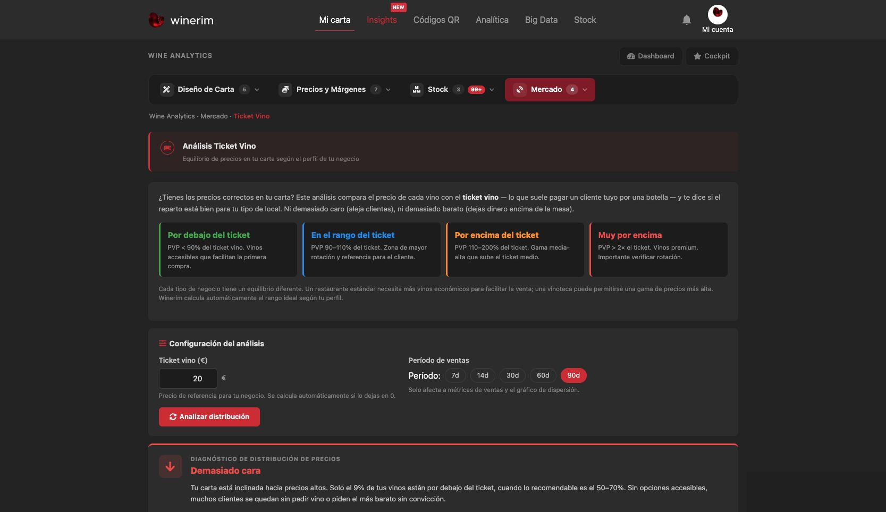Expand the Diseño de Carta chevron
Image resolution: width=886 pixels, height=512 pixels.
pos(257,90)
